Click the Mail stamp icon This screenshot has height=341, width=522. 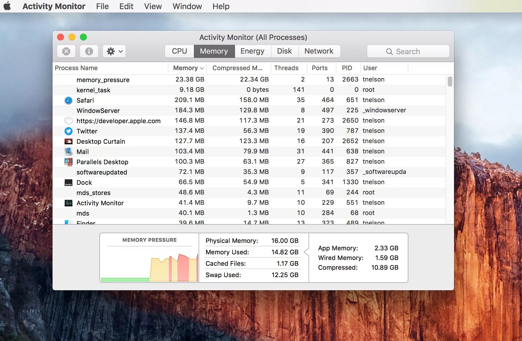pos(69,151)
